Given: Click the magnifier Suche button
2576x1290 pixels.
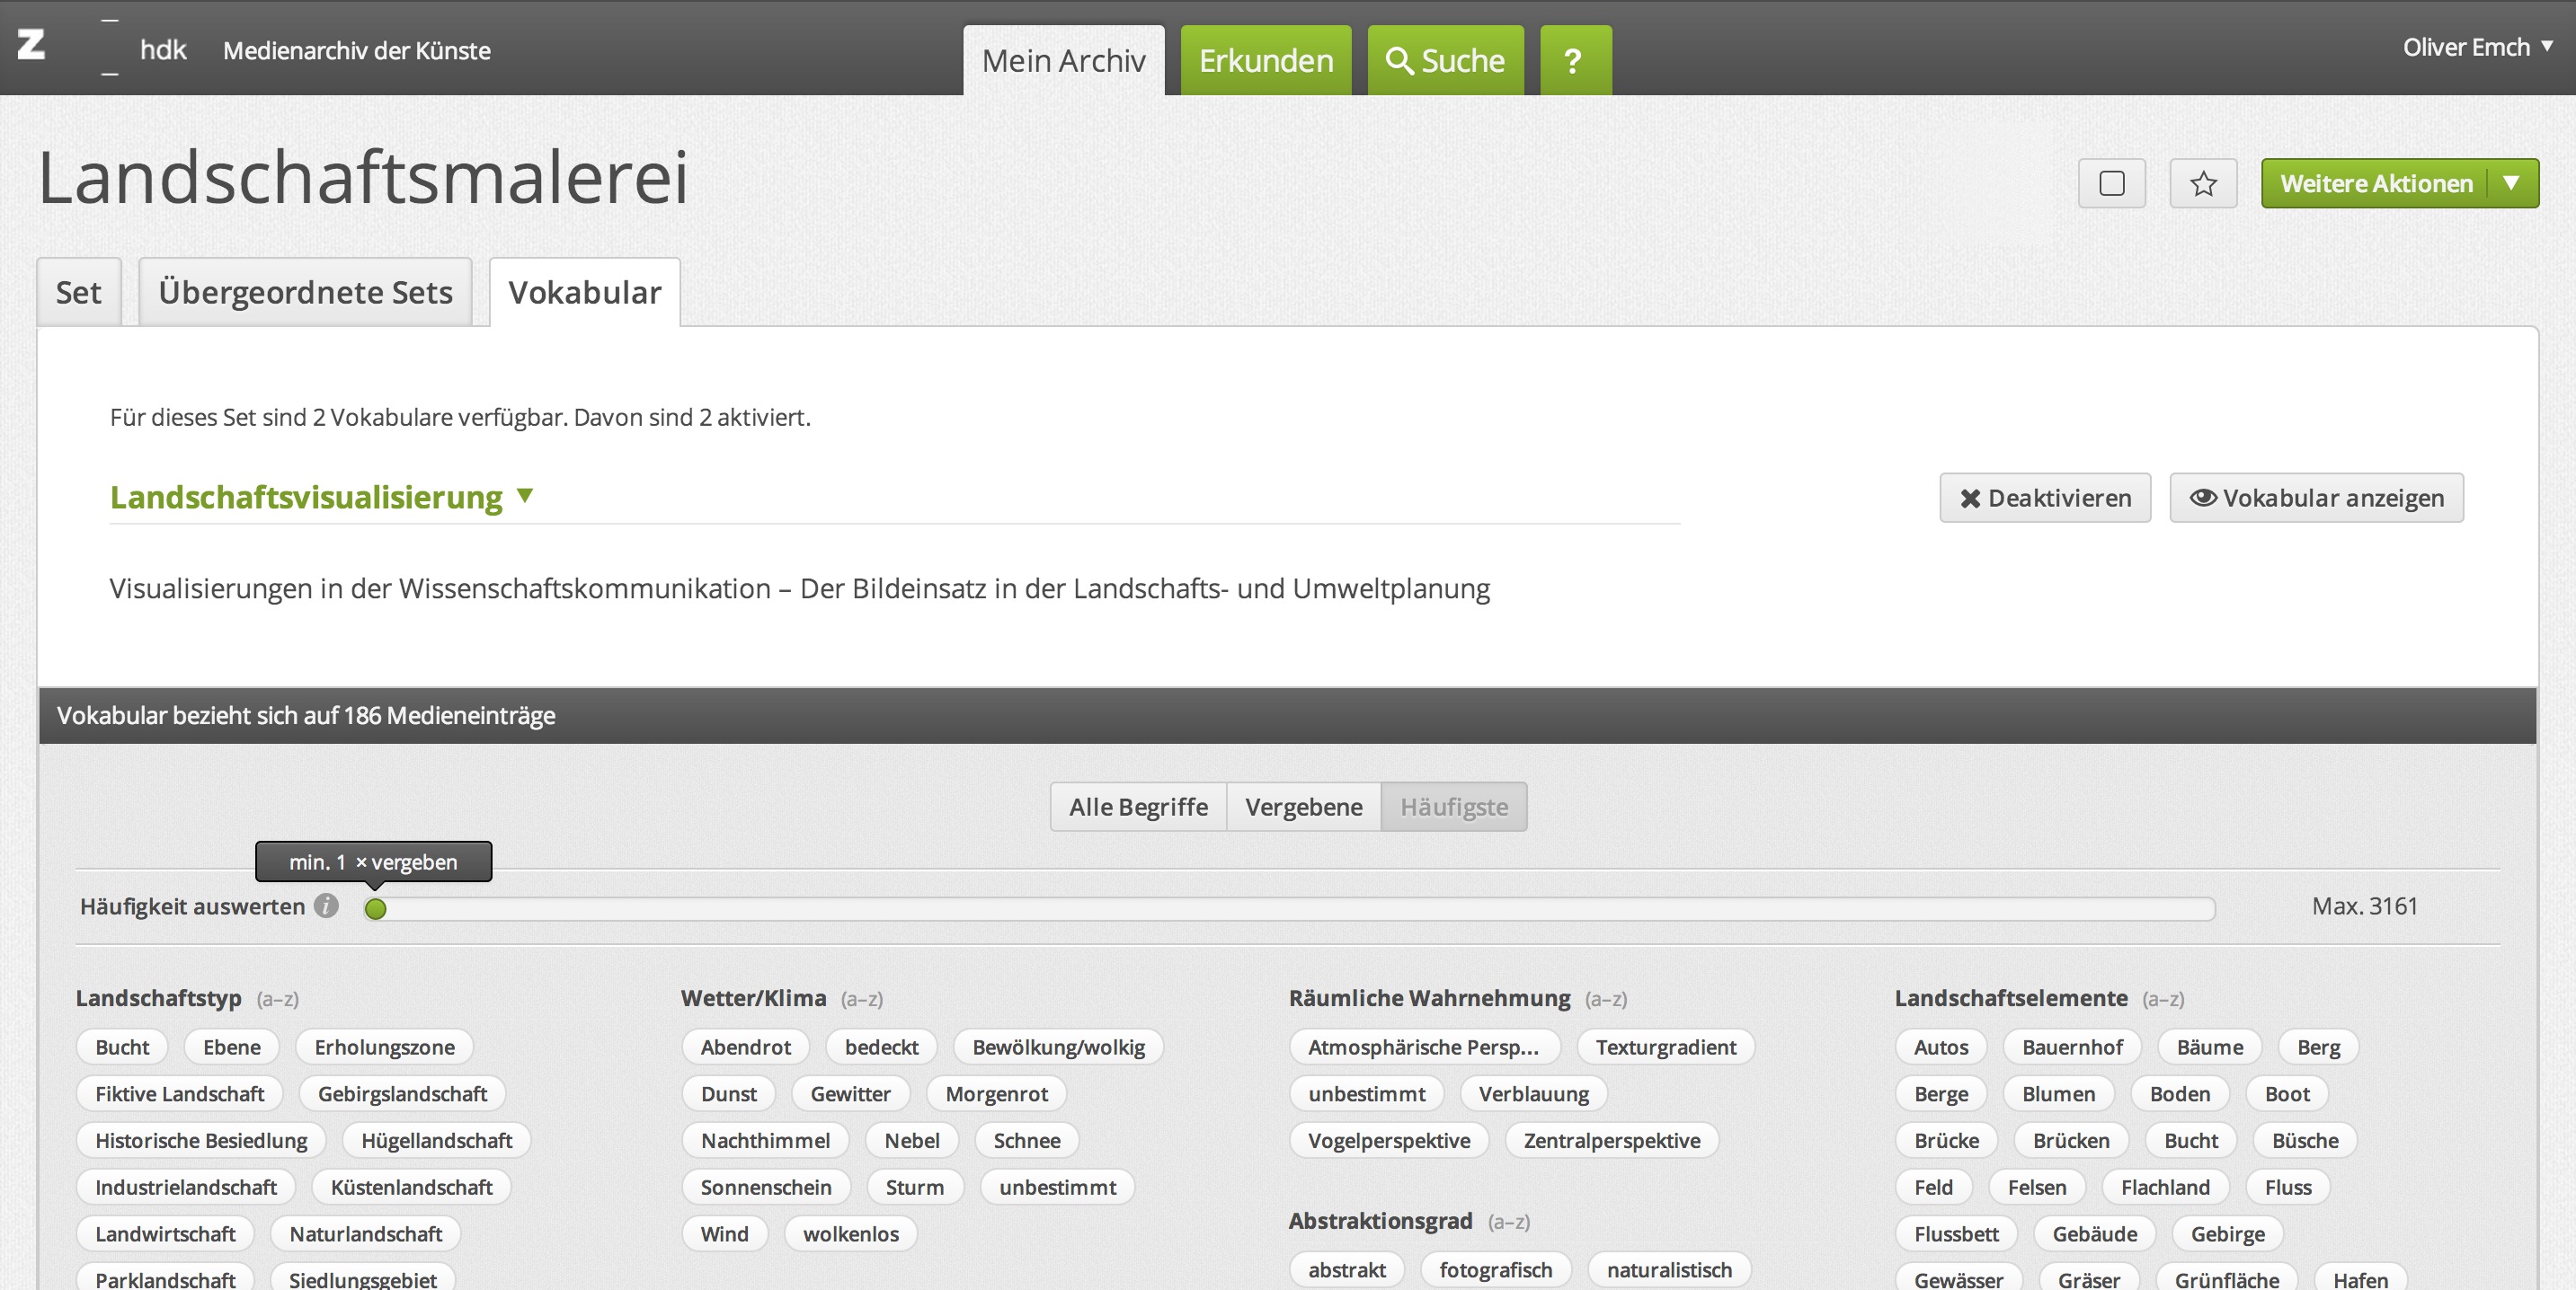Looking at the screenshot, I should coord(1444,61).
